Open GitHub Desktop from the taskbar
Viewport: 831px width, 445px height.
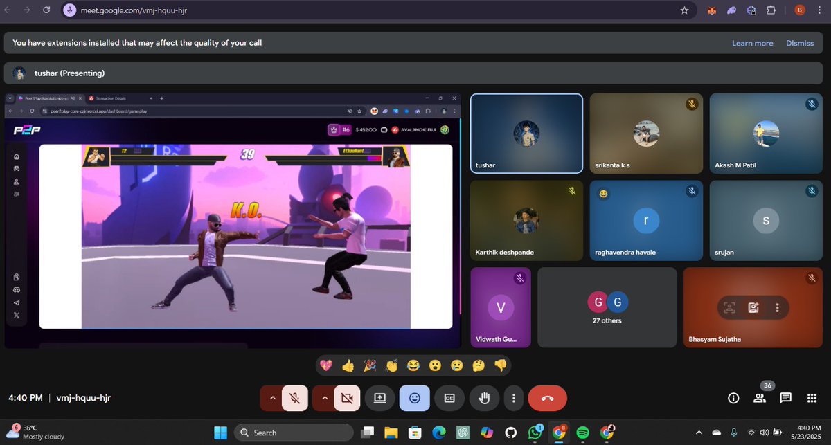click(511, 433)
